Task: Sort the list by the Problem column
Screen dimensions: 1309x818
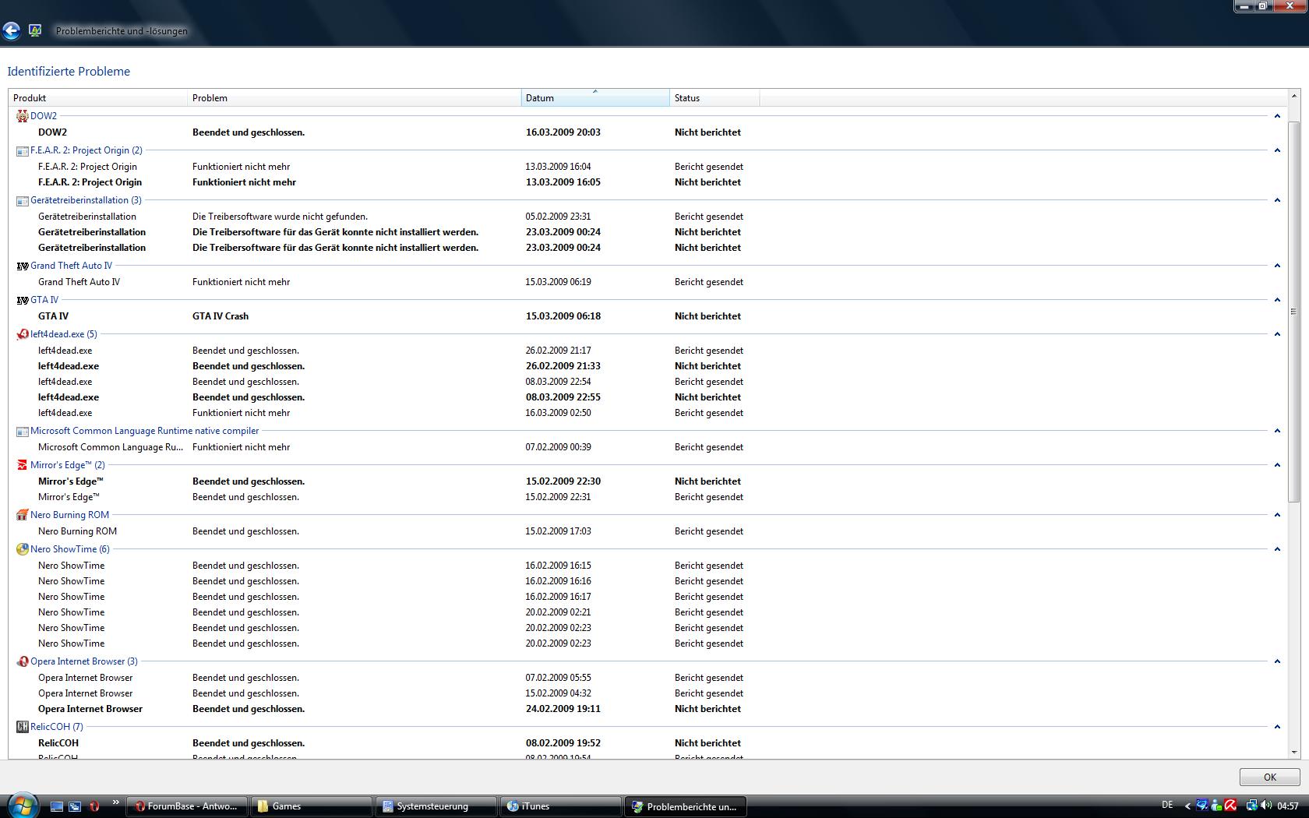Action: (355, 98)
